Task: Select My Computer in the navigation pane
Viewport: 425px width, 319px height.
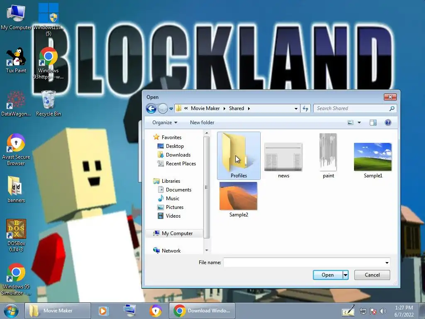Action: (174, 233)
